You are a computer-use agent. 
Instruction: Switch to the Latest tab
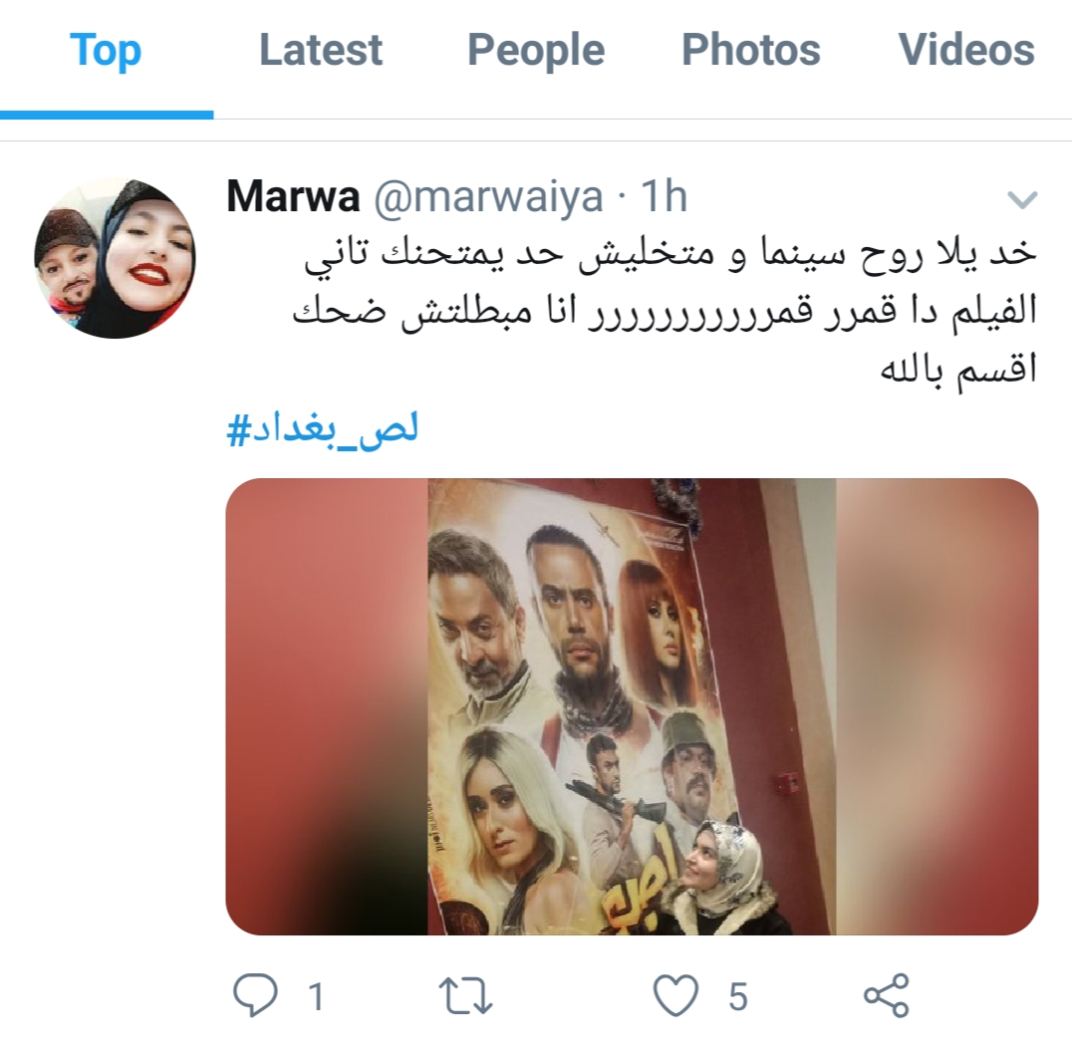(x=321, y=50)
